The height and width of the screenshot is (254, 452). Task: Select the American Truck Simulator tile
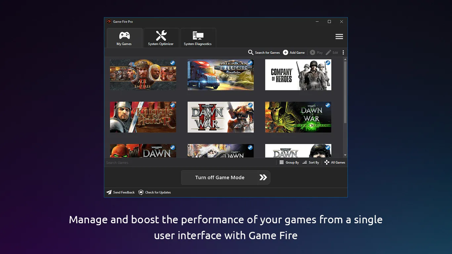(x=221, y=75)
